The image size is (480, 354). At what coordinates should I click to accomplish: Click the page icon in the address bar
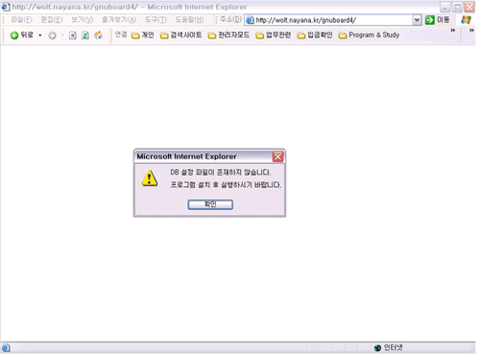[250, 20]
